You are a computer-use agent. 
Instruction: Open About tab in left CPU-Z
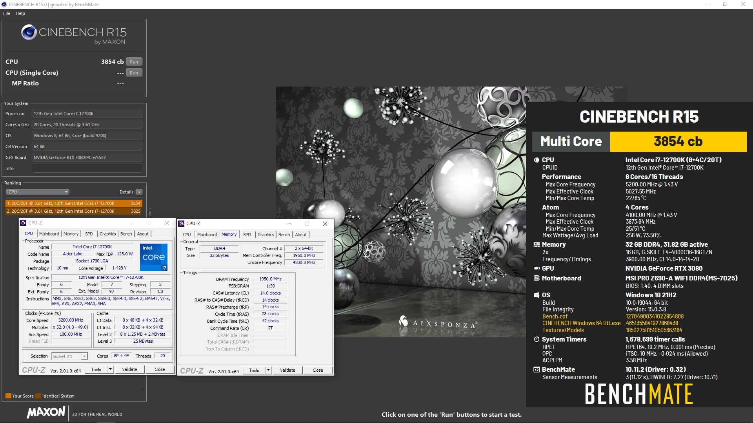pyautogui.click(x=143, y=234)
